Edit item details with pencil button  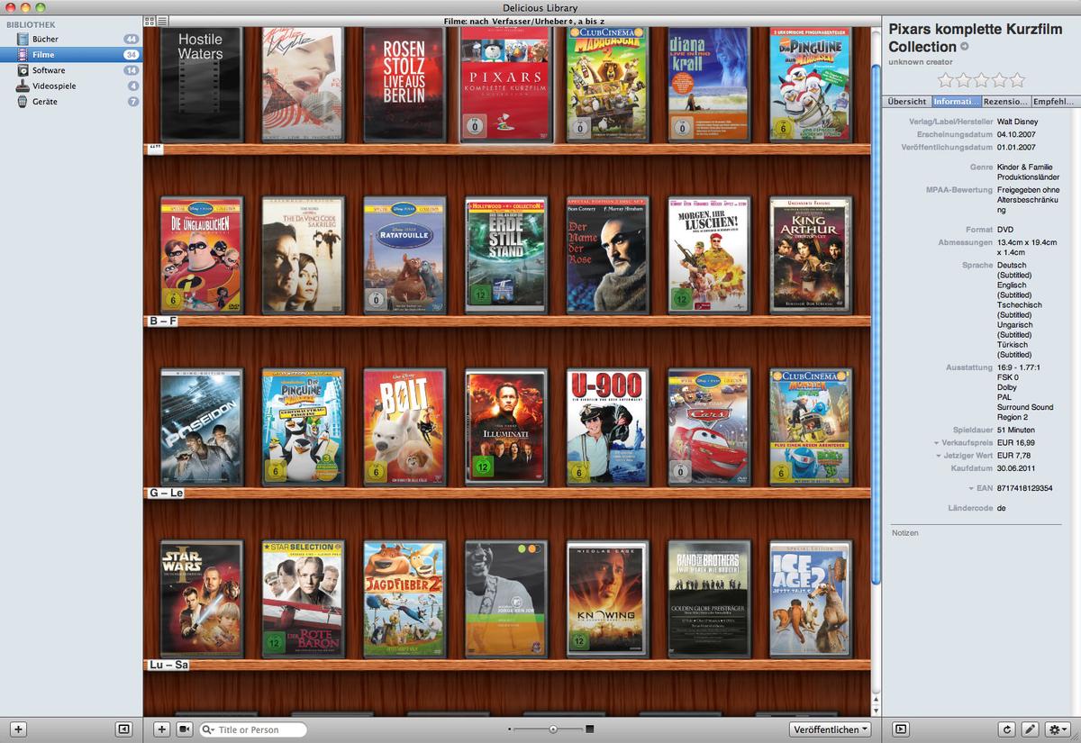pos(1031,729)
